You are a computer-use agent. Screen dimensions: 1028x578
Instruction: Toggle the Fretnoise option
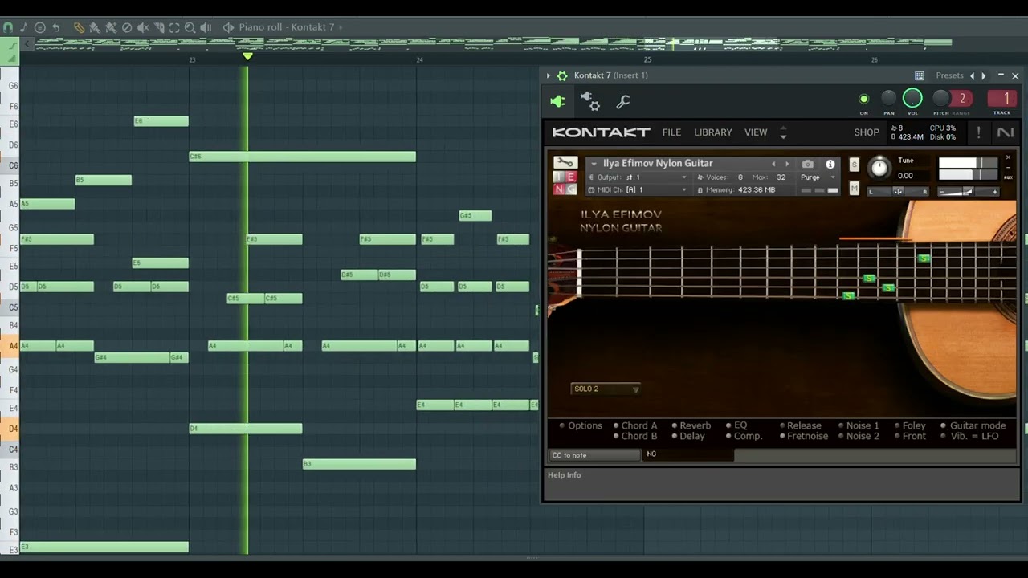click(x=803, y=436)
